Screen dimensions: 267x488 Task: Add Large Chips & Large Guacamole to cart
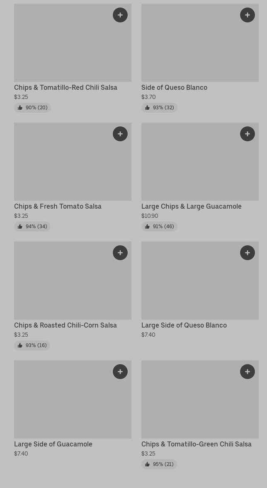[248, 134]
